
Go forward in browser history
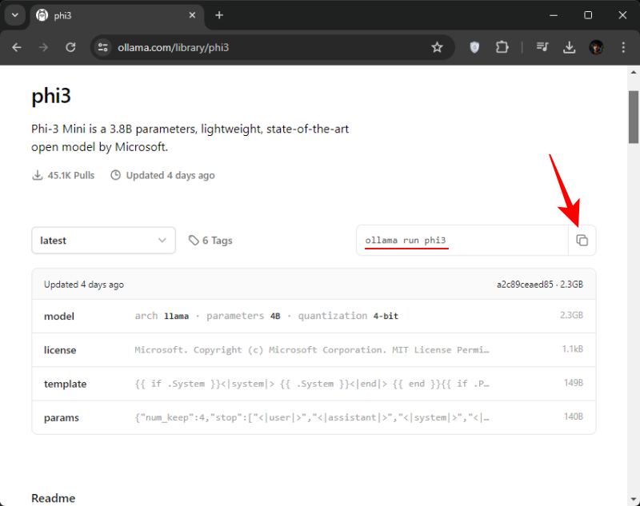click(43, 48)
